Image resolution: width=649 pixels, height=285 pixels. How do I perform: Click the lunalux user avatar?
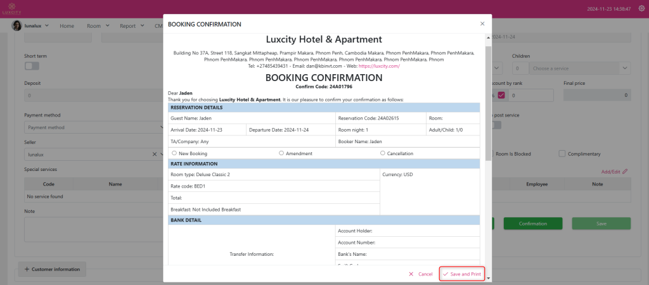[x=16, y=26]
